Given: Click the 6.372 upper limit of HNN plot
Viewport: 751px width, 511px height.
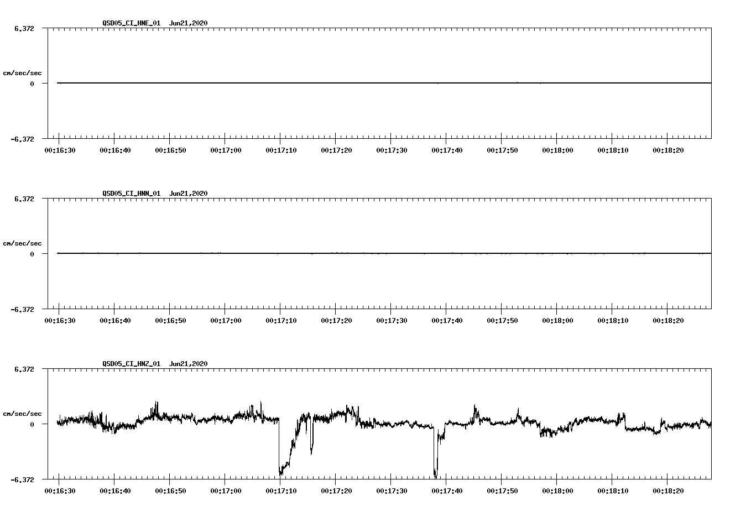Looking at the screenshot, I should click(24, 199).
